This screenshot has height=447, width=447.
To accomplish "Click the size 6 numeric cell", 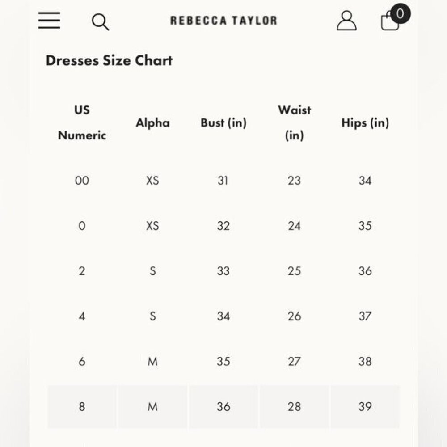I will pyautogui.click(x=82, y=361).
